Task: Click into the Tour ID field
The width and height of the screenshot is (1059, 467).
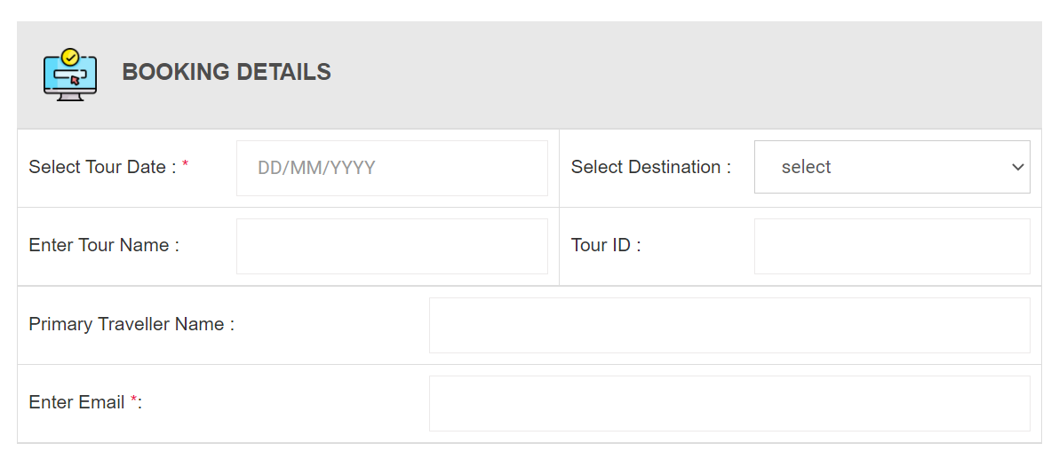Action: tap(891, 246)
